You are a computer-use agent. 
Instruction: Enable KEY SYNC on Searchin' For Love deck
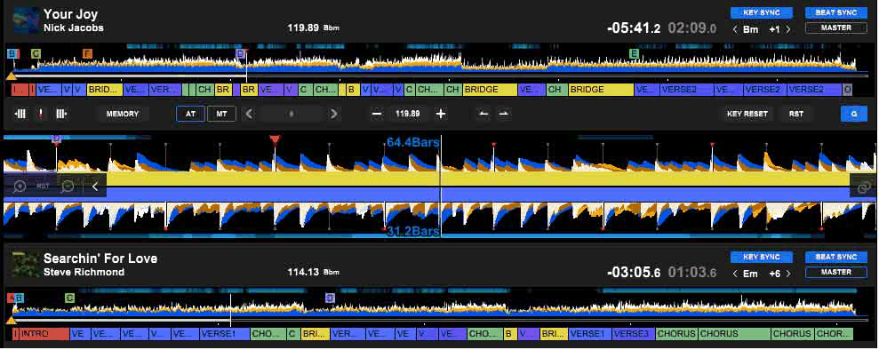click(762, 257)
